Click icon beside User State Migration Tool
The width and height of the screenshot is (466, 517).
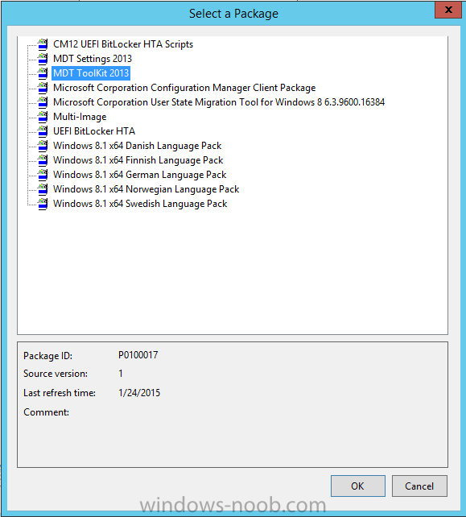[x=43, y=102]
